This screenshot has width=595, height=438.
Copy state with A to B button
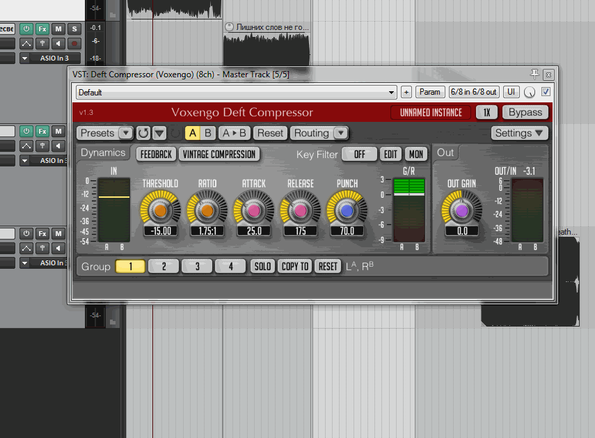(234, 133)
